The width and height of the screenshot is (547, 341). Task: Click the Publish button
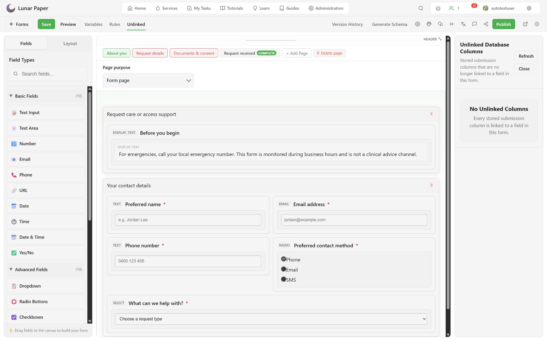point(503,24)
